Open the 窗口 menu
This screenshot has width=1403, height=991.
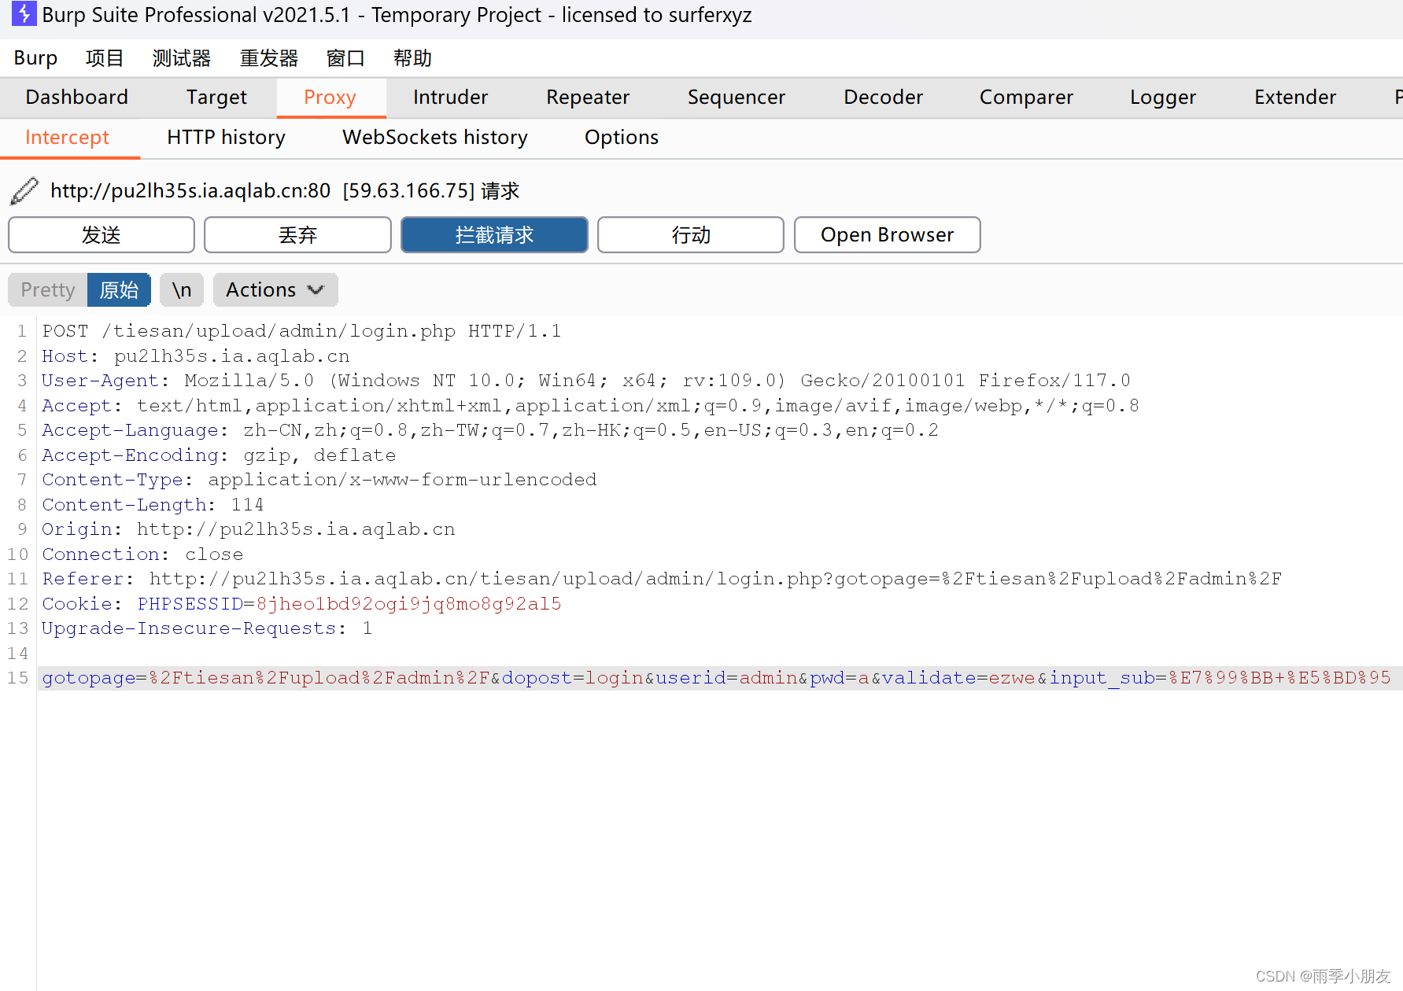pyautogui.click(x=345, y=58)
